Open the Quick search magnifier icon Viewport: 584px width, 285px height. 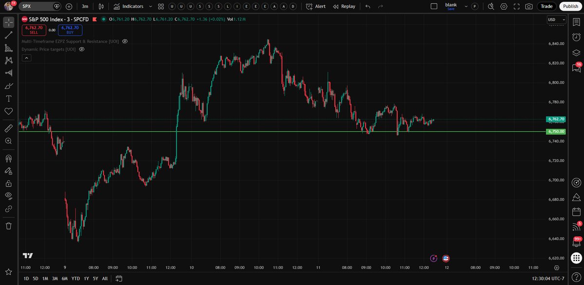(x=491, y=6)
